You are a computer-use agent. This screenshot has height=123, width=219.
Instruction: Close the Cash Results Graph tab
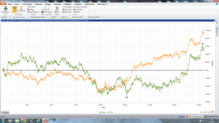(x=28, y=17)
